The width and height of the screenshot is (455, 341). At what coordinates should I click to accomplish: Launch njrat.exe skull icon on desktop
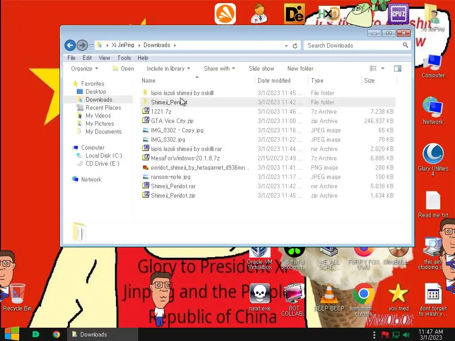point(259,297)
